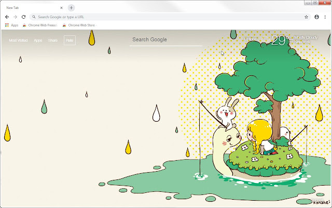Click the Rate button
Image resolution: width=332 pixels, height=208 pixels.
click(x=70, y=41)
